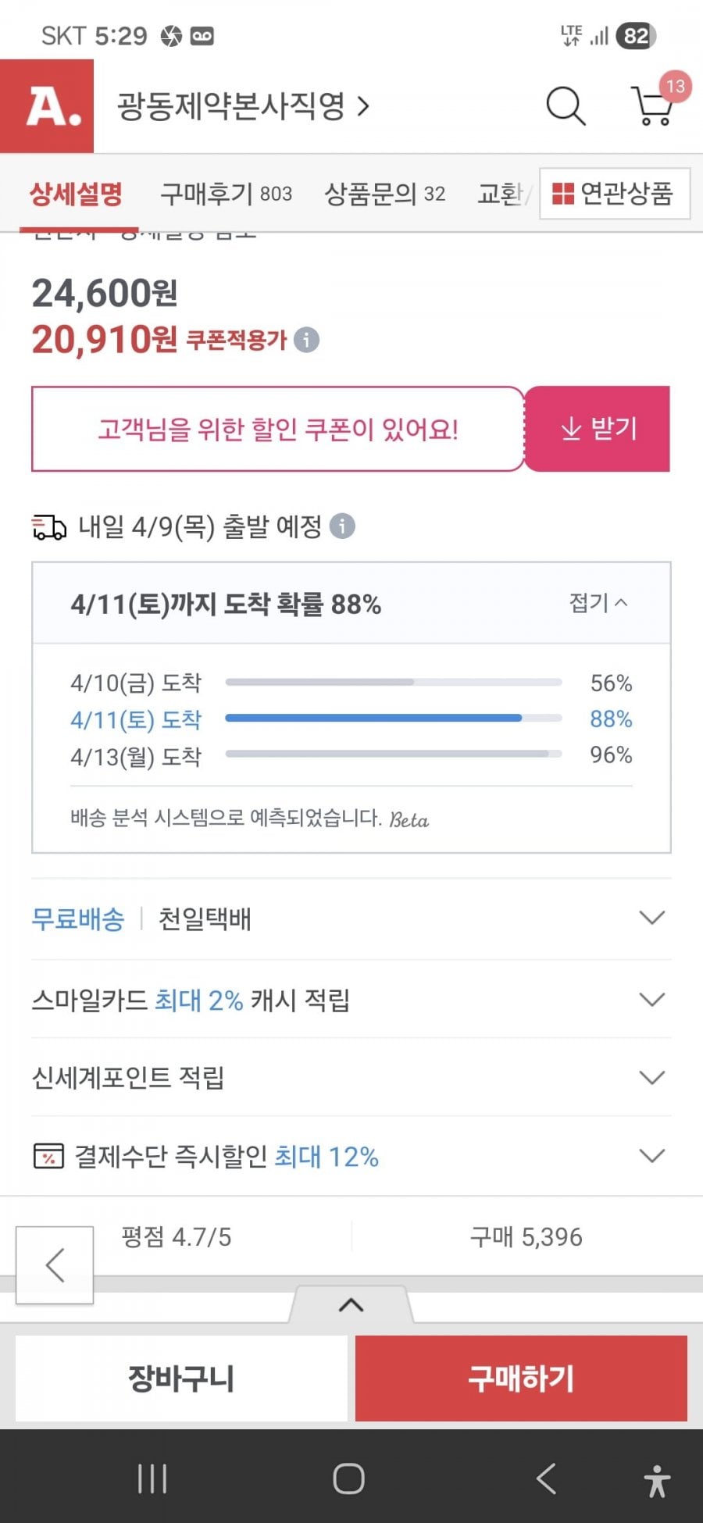Tap Android home navigation button
The height and width of the screenshot is (1523, 703).
pos(348,1478)
